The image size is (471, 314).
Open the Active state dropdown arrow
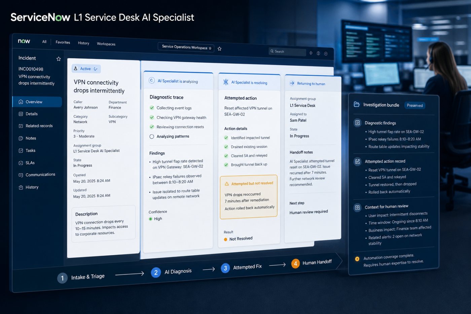pos(96,69)
